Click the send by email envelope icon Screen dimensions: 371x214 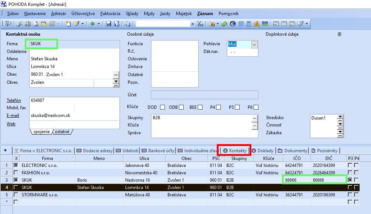click(44, 24)
